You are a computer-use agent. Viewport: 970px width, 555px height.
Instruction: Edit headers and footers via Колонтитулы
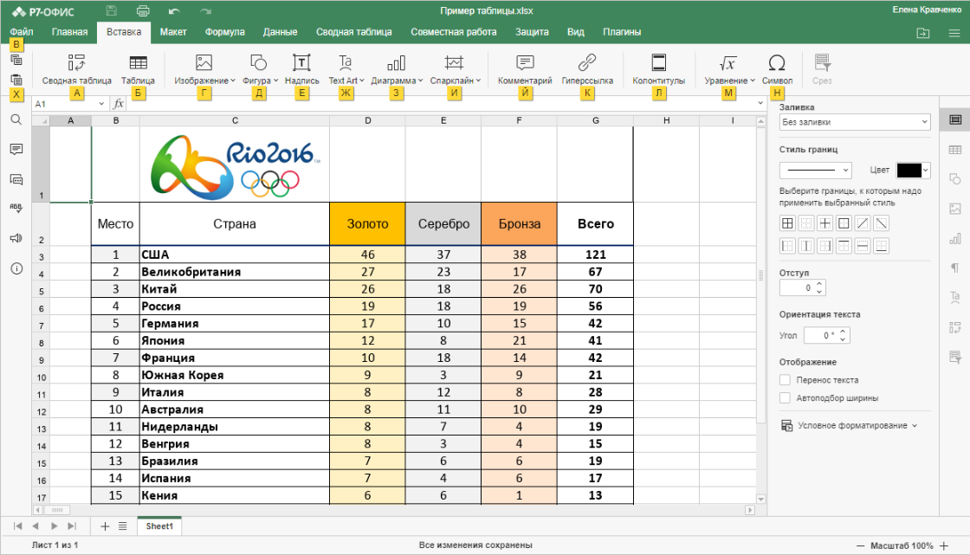click(x=659, y=69)
